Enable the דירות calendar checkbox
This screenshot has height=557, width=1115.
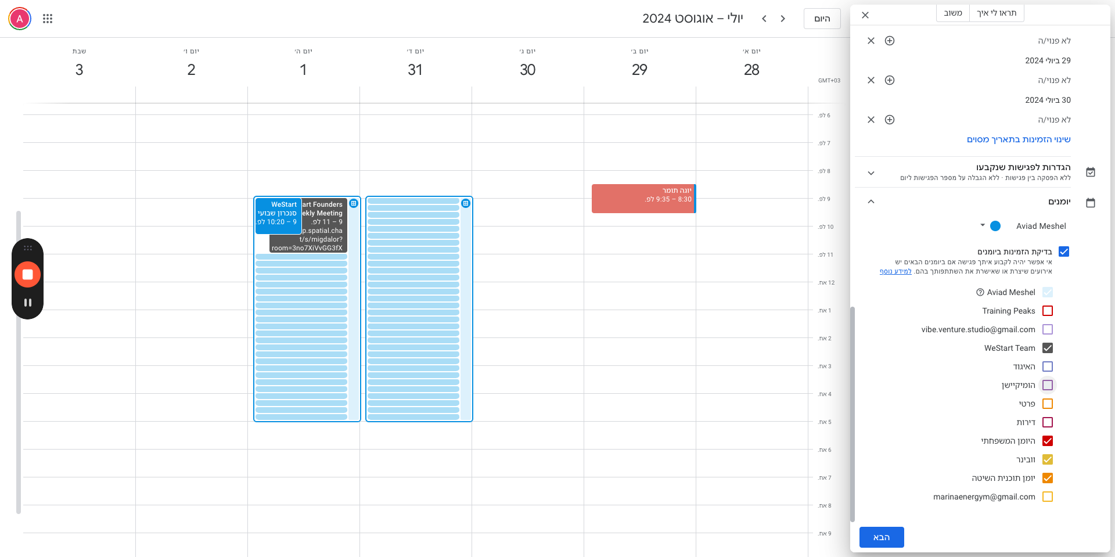1048,422
